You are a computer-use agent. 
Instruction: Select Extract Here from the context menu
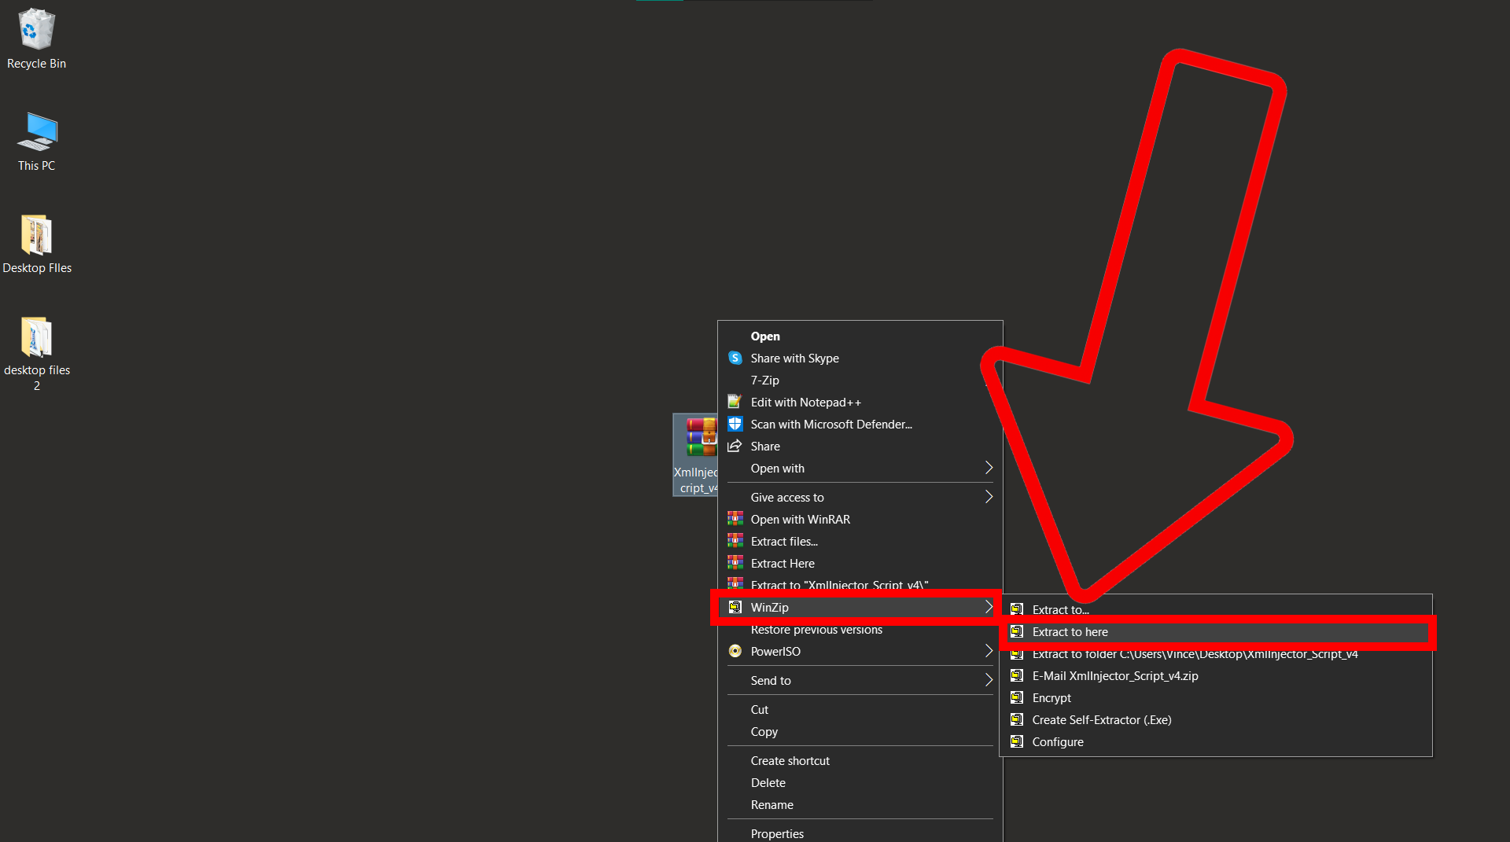[x=782, y=563]
